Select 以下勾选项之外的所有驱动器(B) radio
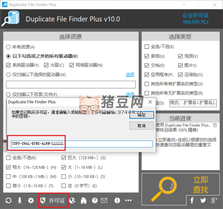Viewport: 223px width, 209px height. pyautogui.click(x=42, y=56)
